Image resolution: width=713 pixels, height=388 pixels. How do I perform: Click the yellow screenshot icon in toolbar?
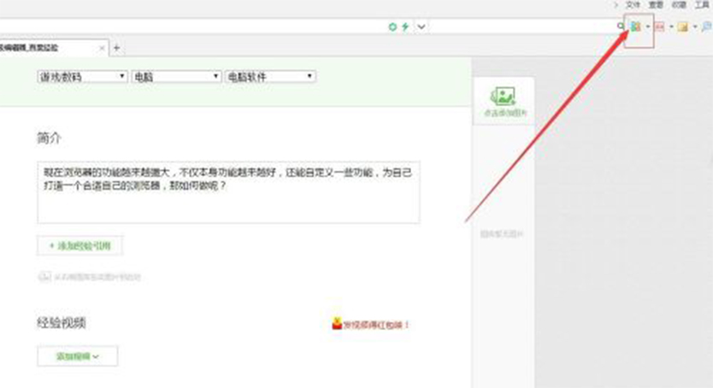point(682,26)
